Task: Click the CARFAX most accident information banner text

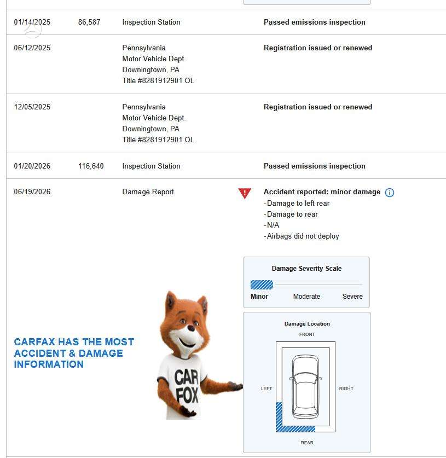Action: click(x=74, y=353)
